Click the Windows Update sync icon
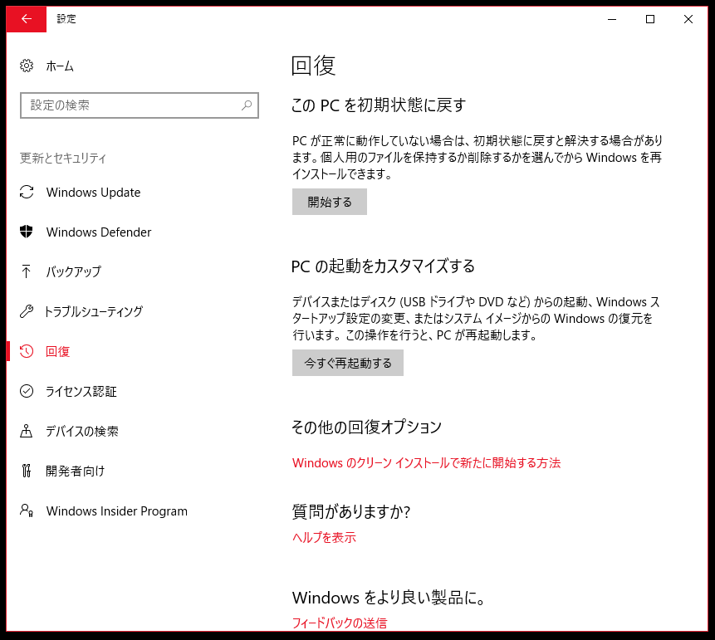Screen dimensions: 715x640 tap(26, 192)
